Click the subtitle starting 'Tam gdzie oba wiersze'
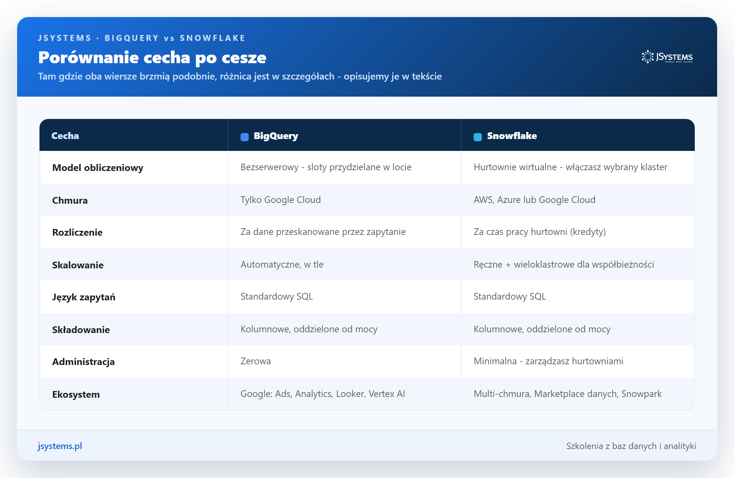The height and width of the screenshot is (478, 735). [x=240, y=77]
